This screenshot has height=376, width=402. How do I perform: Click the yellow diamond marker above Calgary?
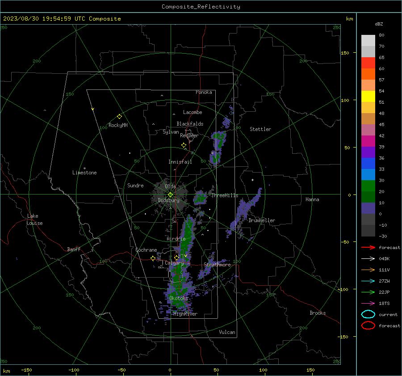(176, 258)
